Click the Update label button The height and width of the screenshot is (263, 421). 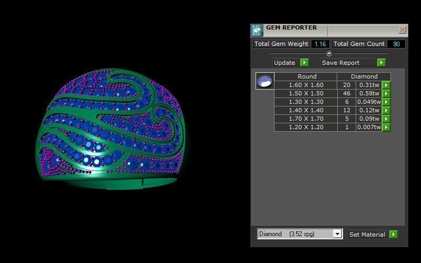pyautogui.click(x=286, y=63)
